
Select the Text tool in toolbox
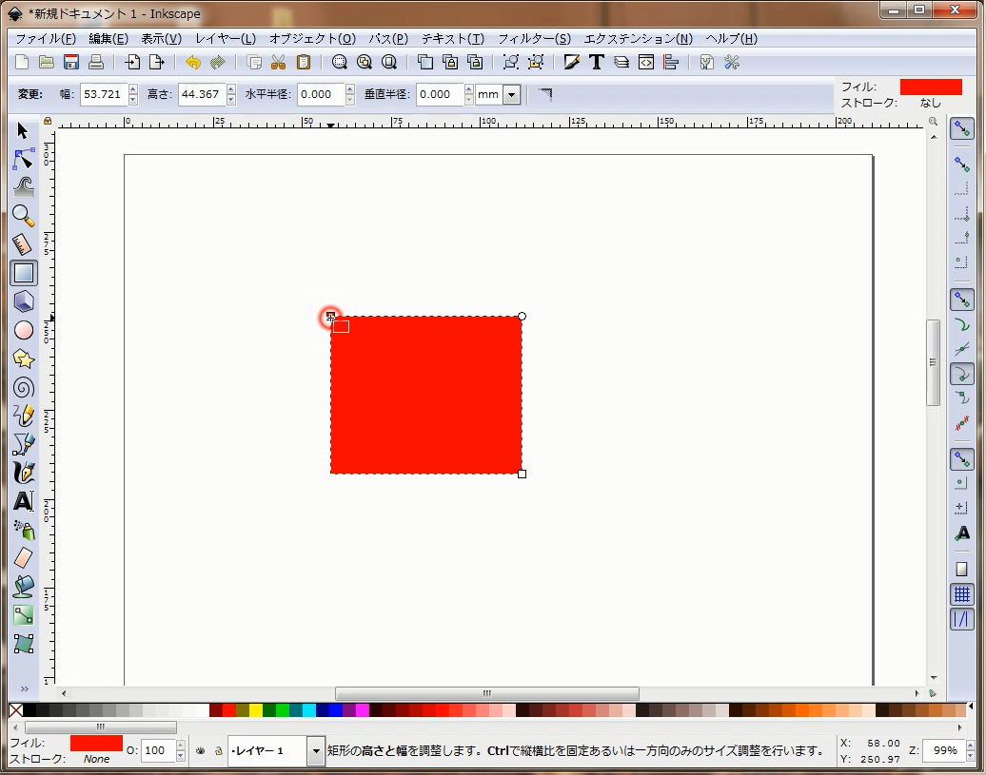[x=24, y=501]
